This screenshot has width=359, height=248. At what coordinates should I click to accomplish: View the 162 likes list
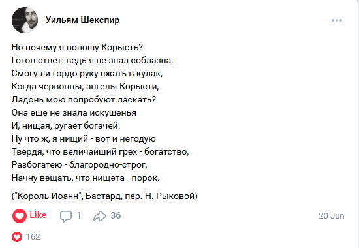(x=33, y=236)
